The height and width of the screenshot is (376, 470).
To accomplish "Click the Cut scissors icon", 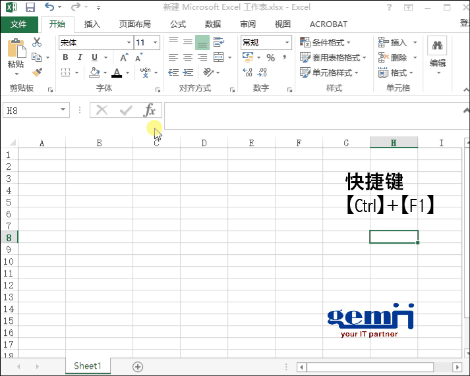I will pos(37,43).
